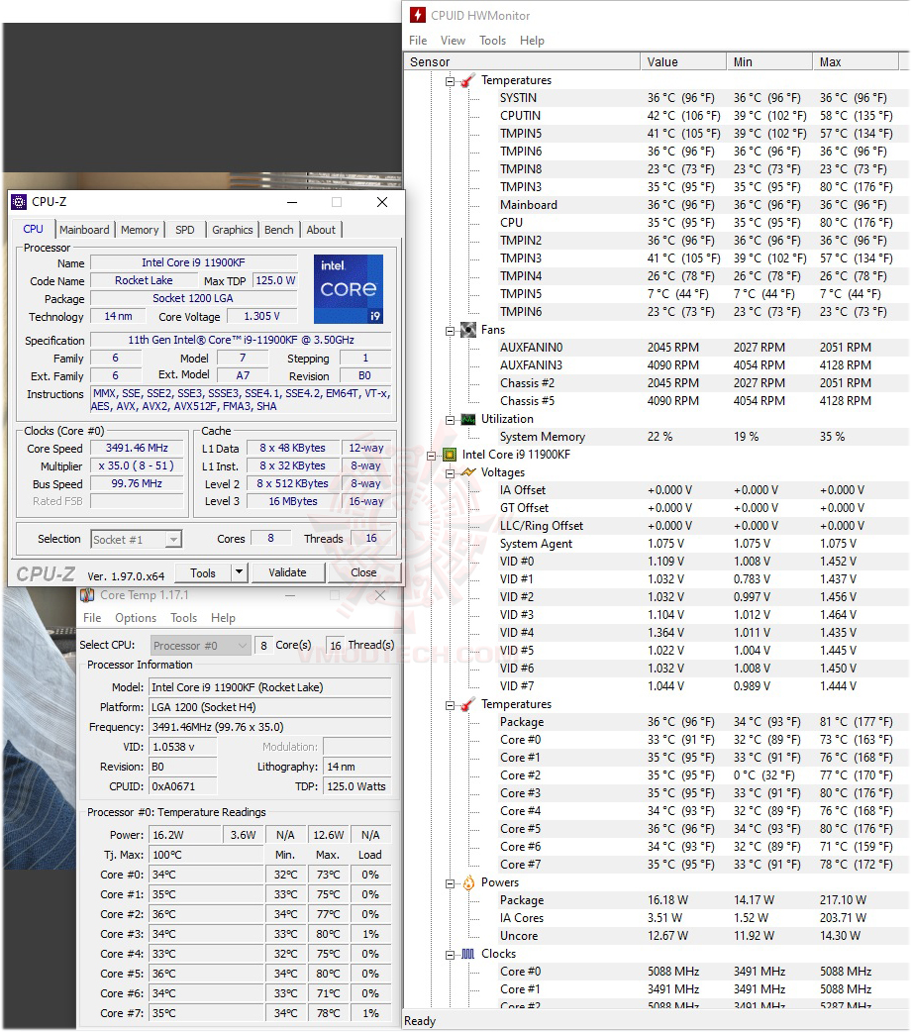Click the Tools button in CPU-Z
Image resolution: width=912 pixels, height=1032 pixels.
203,573
